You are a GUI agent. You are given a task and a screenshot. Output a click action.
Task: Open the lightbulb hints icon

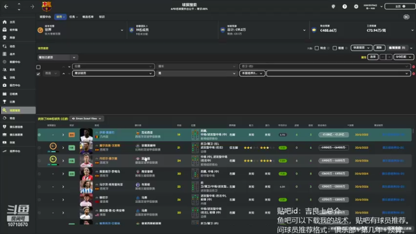[333, 6]
